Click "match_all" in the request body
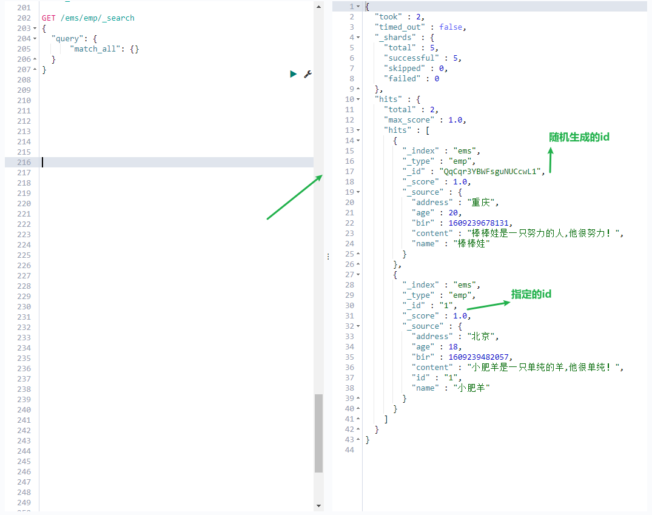Image resolution: width=652 pixels, height=515 pixels. tap(95, 49)
